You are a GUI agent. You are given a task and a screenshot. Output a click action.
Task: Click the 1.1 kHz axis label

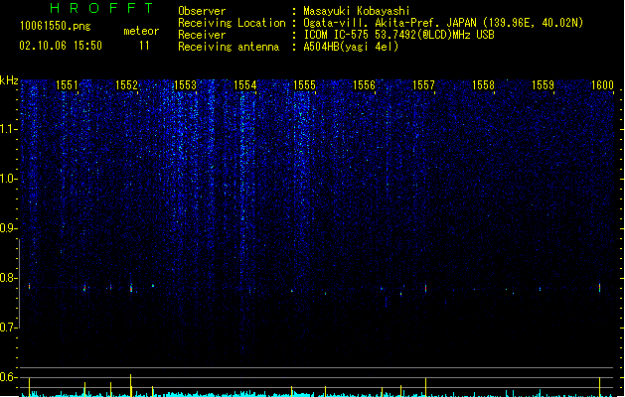[8, 129]
